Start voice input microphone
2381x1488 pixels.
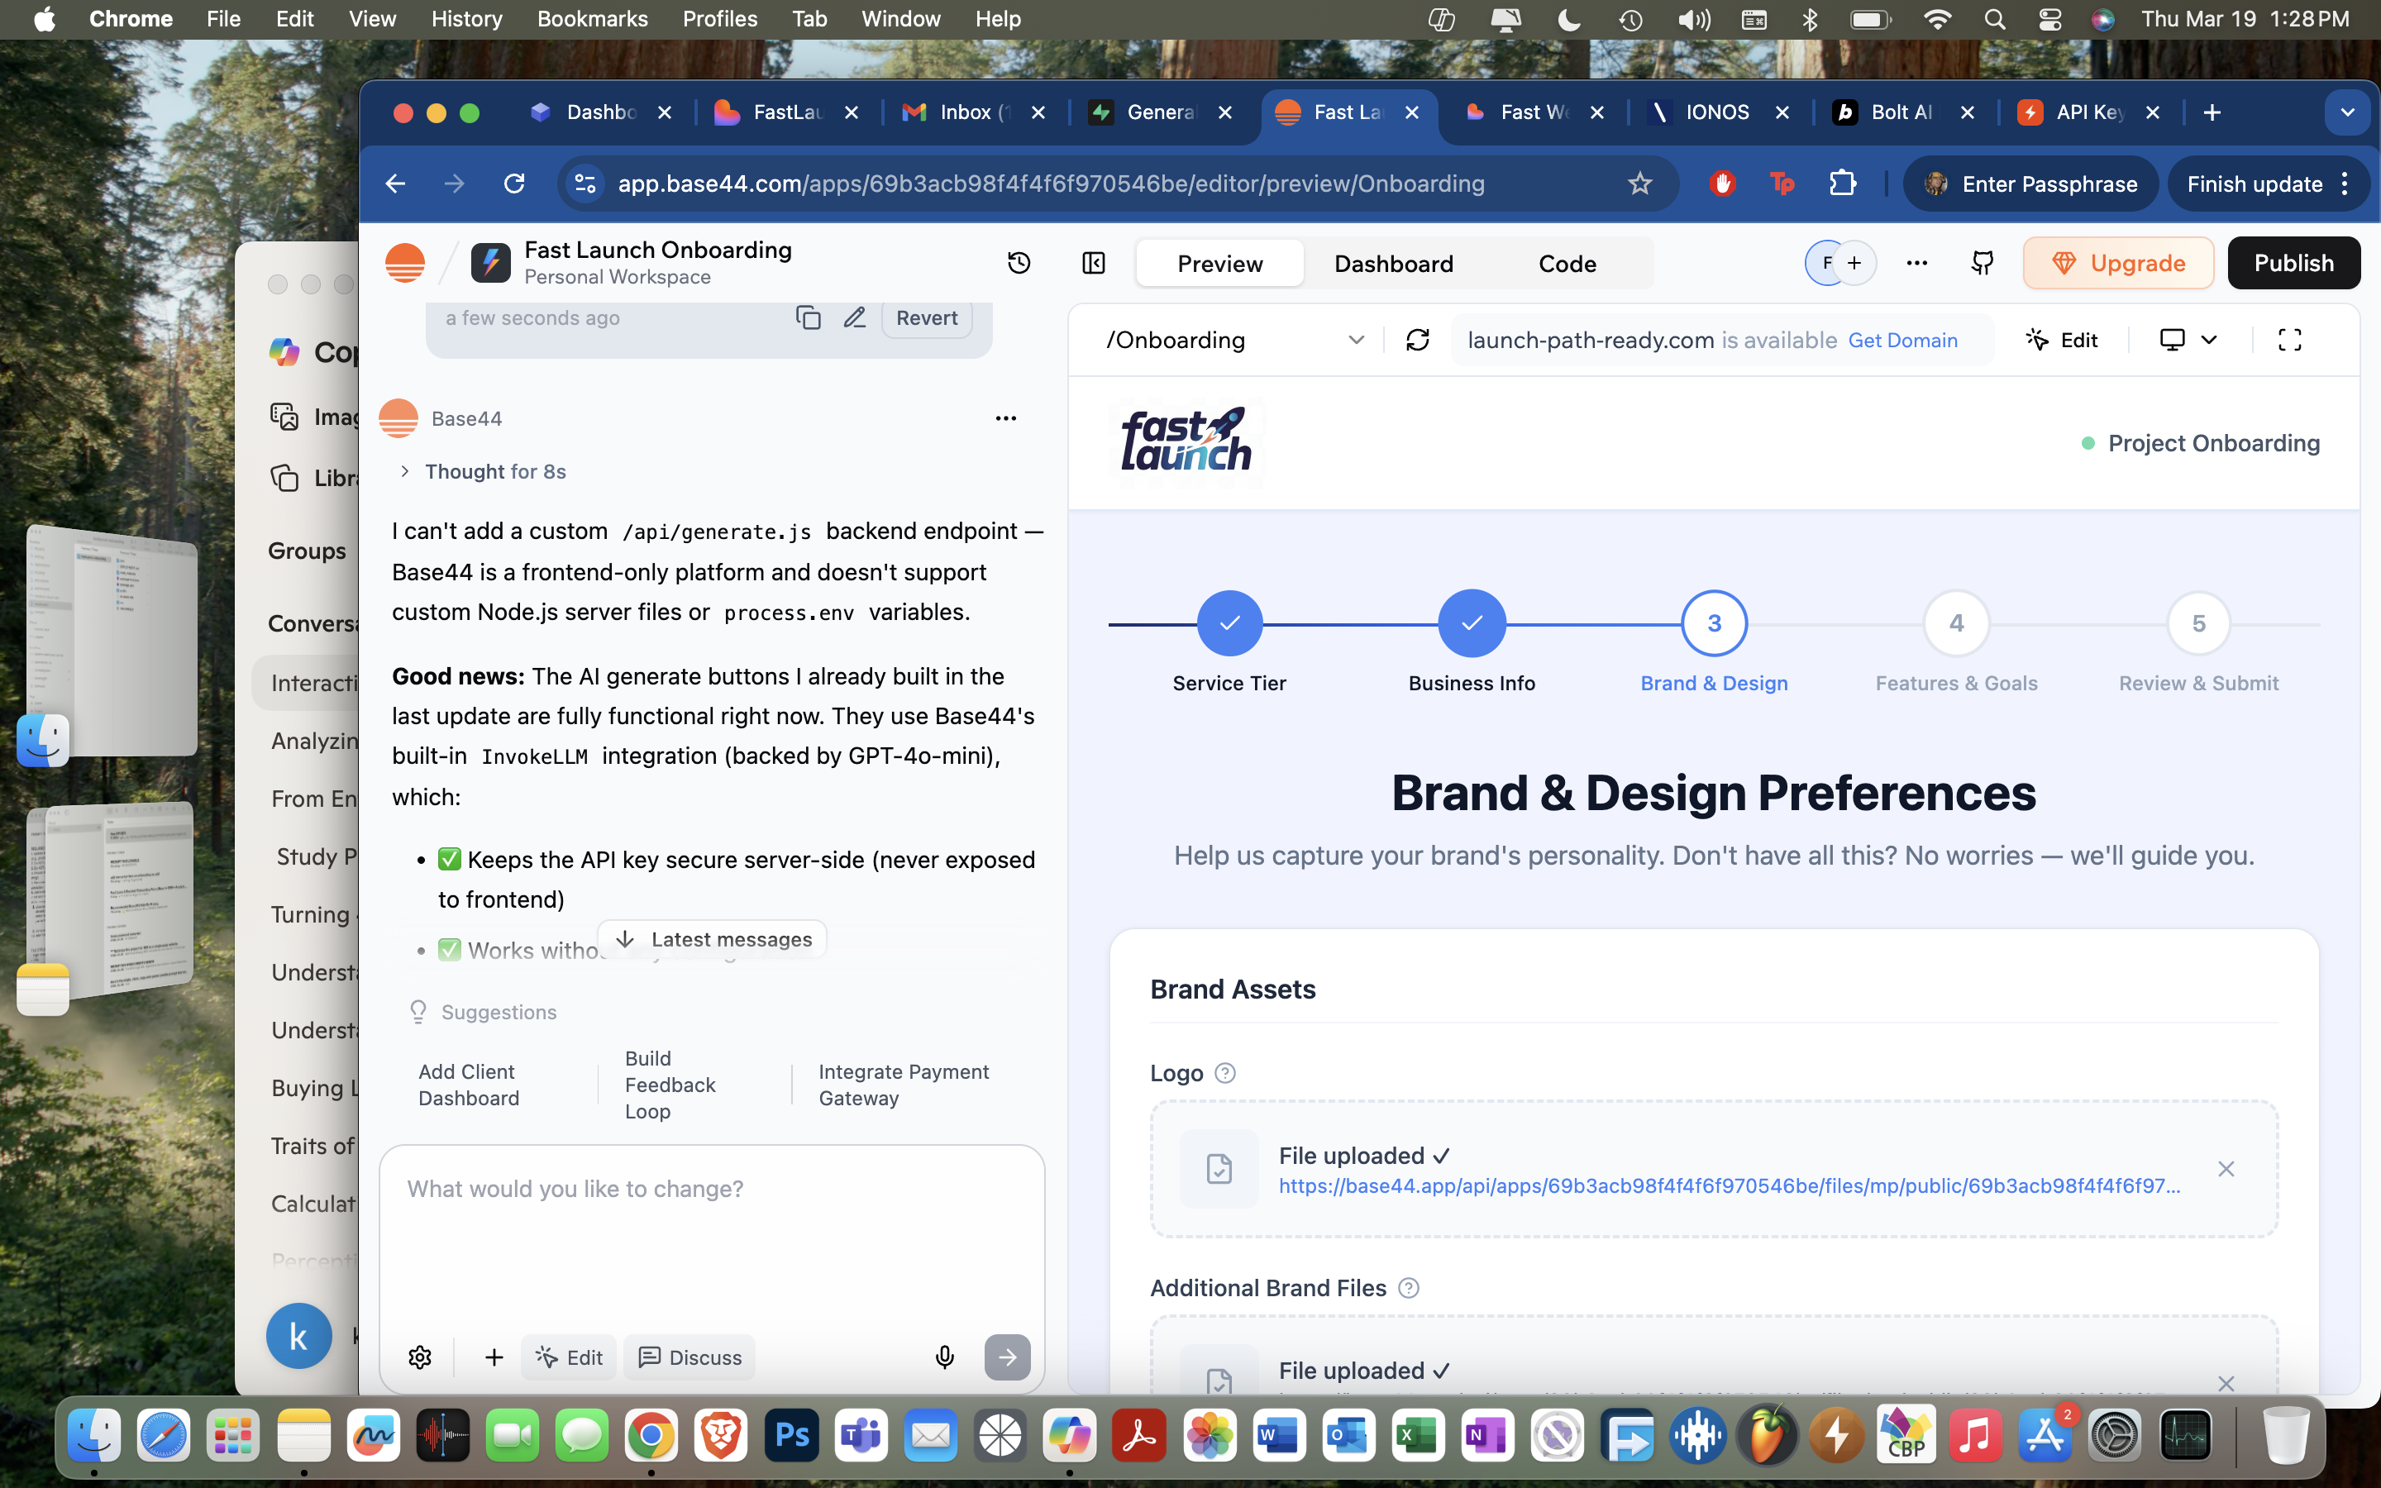pos(944,1357)
